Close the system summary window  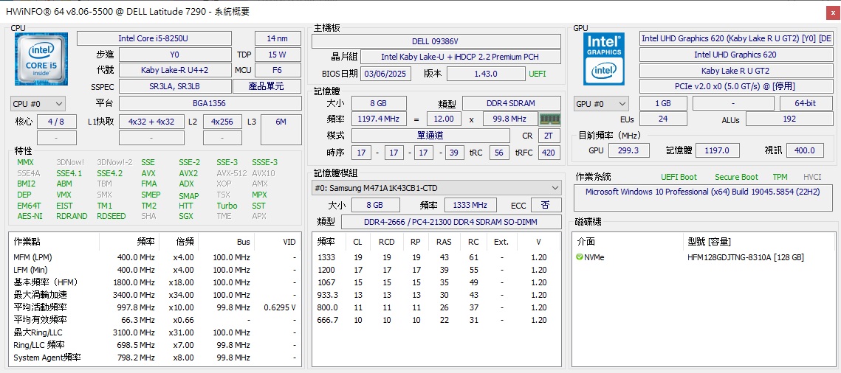coord(832,11)
